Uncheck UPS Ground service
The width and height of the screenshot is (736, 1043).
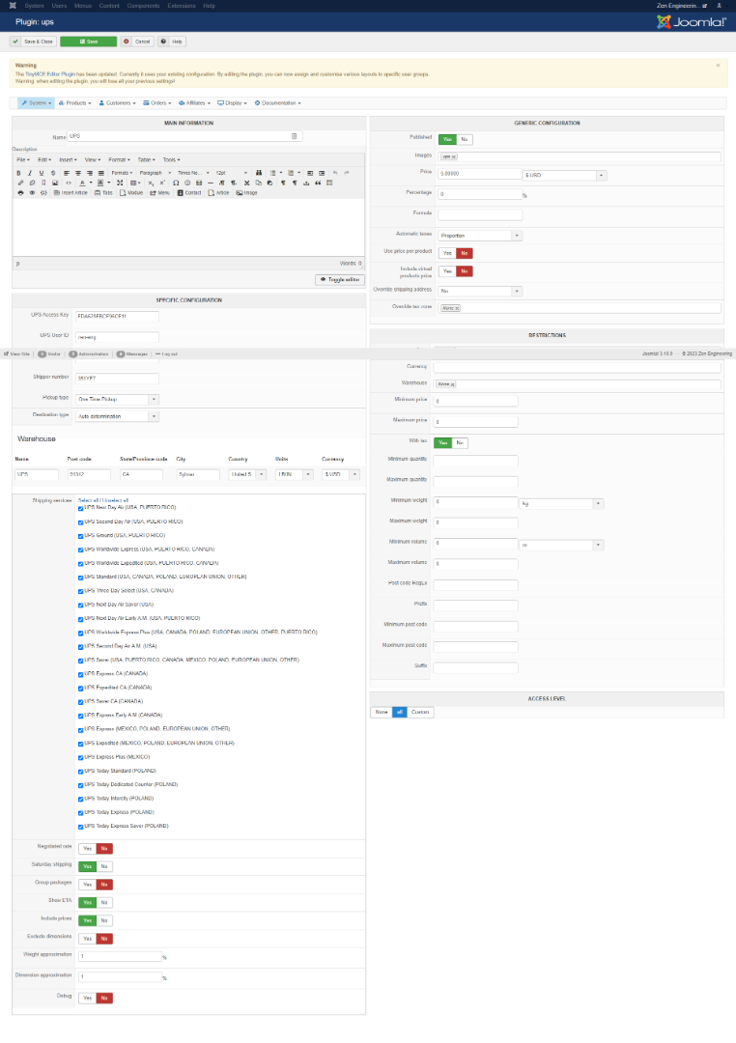click(80, 535)
